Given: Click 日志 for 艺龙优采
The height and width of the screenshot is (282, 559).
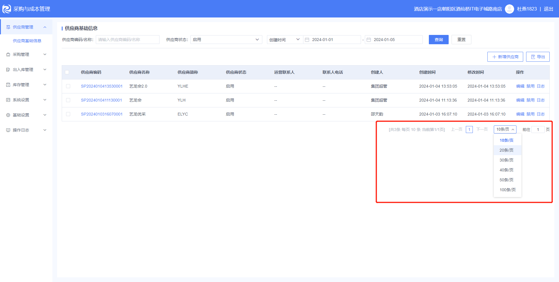Looking at the screenshot, I should pos(541,114).
